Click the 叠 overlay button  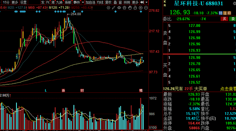(115, 2)
